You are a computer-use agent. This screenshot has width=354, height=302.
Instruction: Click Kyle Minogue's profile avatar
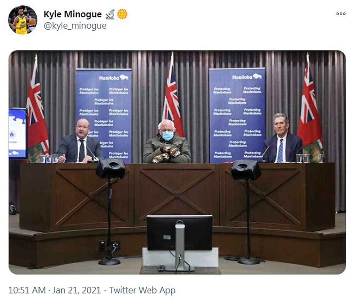click(x=23, y=20)
